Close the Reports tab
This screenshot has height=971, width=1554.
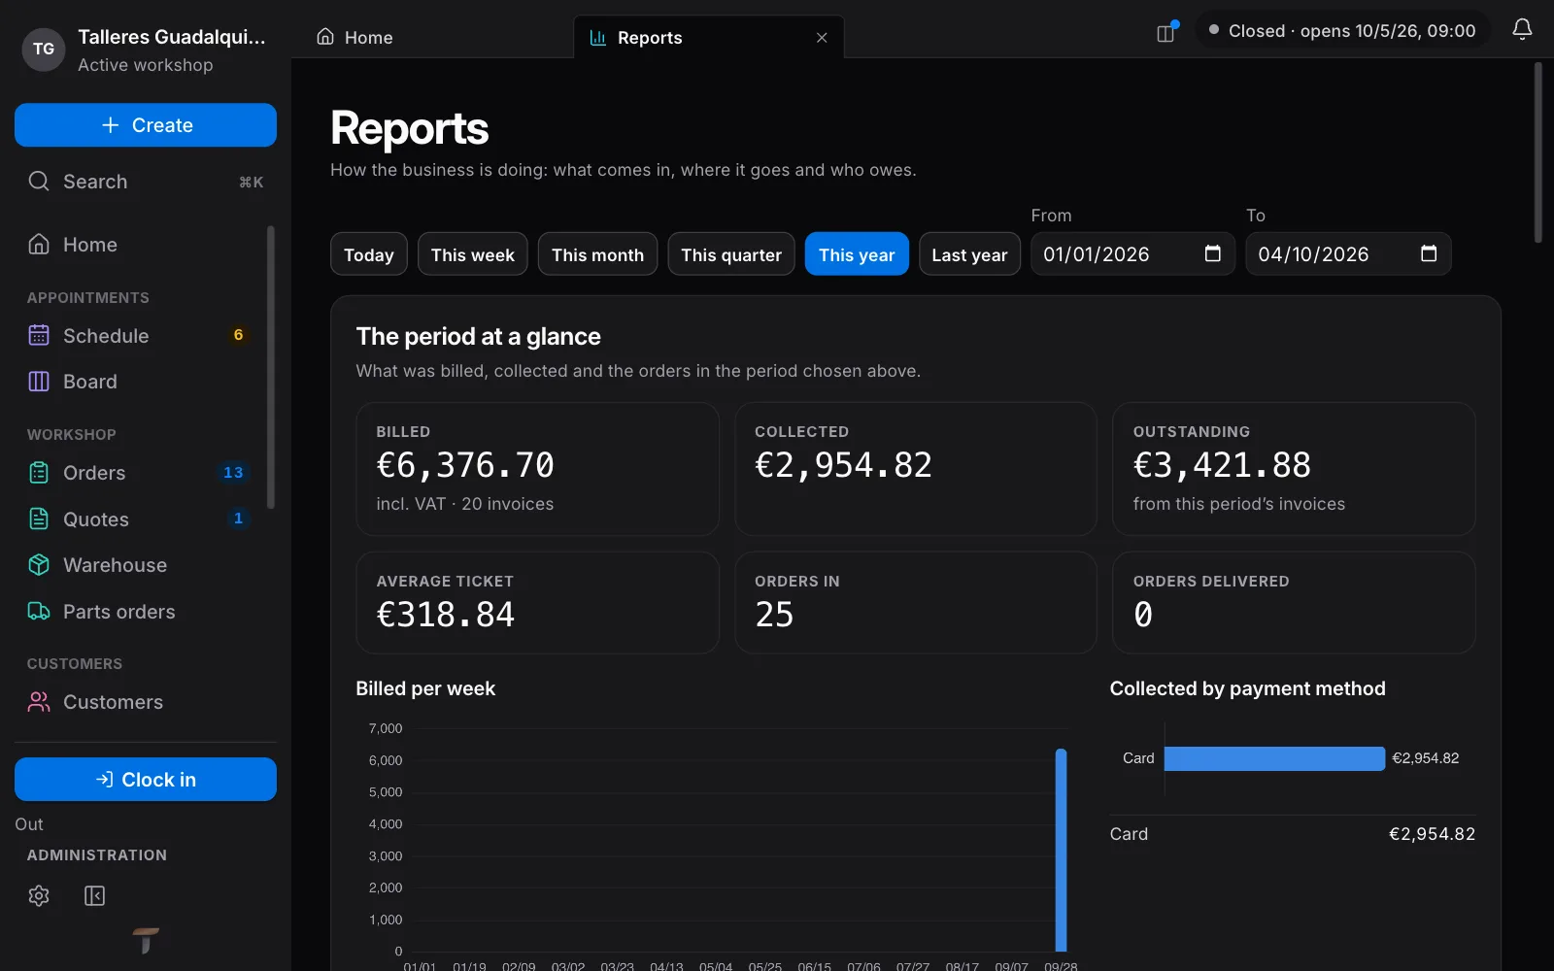822,37
